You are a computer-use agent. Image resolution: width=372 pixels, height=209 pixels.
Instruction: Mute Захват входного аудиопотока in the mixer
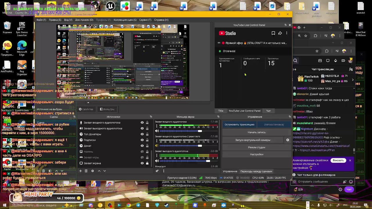[x=157, y=131]
